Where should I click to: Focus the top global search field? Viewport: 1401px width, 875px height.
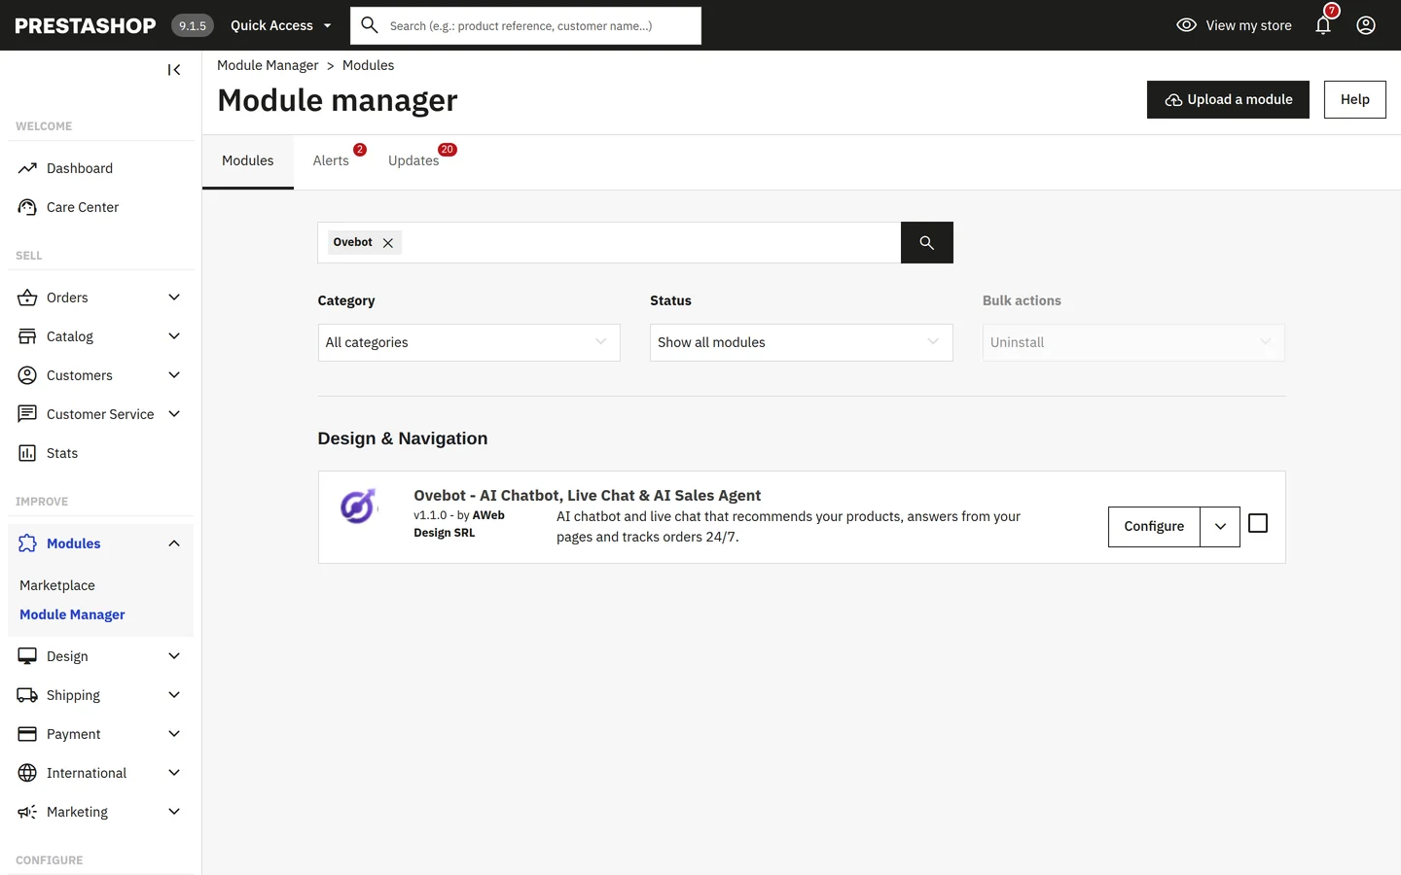pos(525,25)
